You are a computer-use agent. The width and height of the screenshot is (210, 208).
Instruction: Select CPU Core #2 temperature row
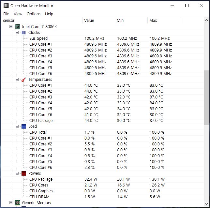(103, 91)
